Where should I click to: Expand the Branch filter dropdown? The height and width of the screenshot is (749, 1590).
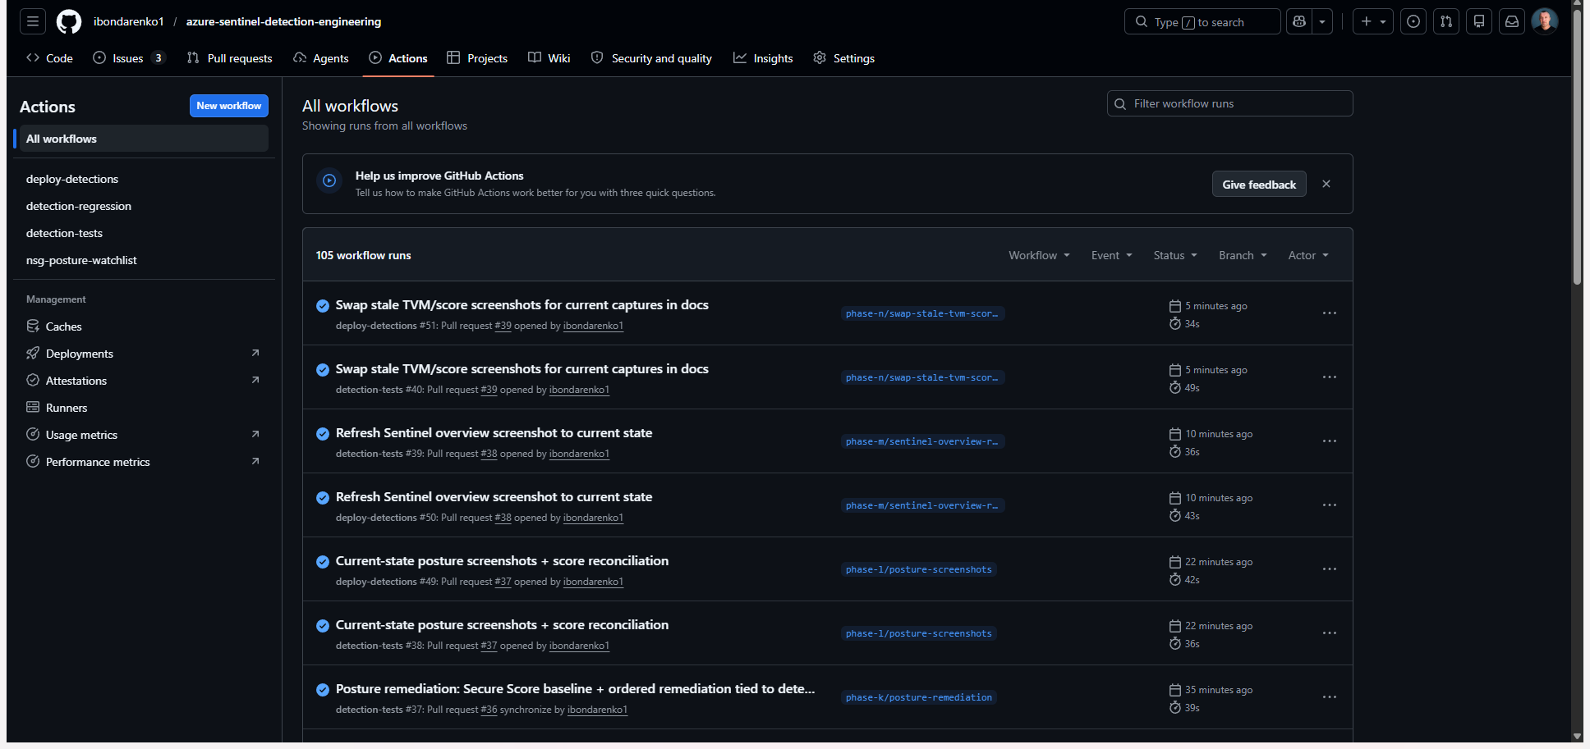(x=1243, y=255)
